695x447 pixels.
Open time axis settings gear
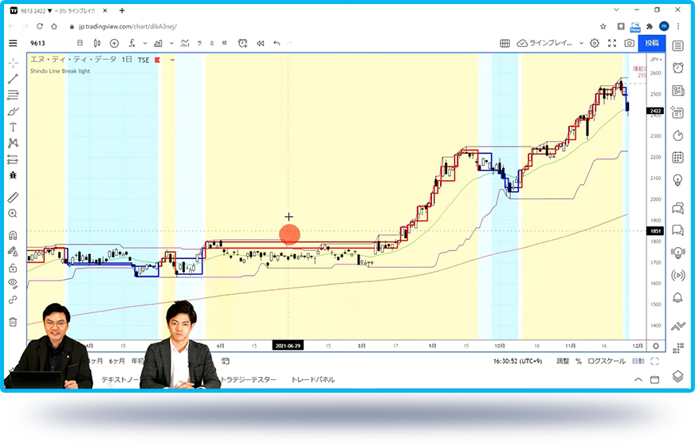point(656,346)
